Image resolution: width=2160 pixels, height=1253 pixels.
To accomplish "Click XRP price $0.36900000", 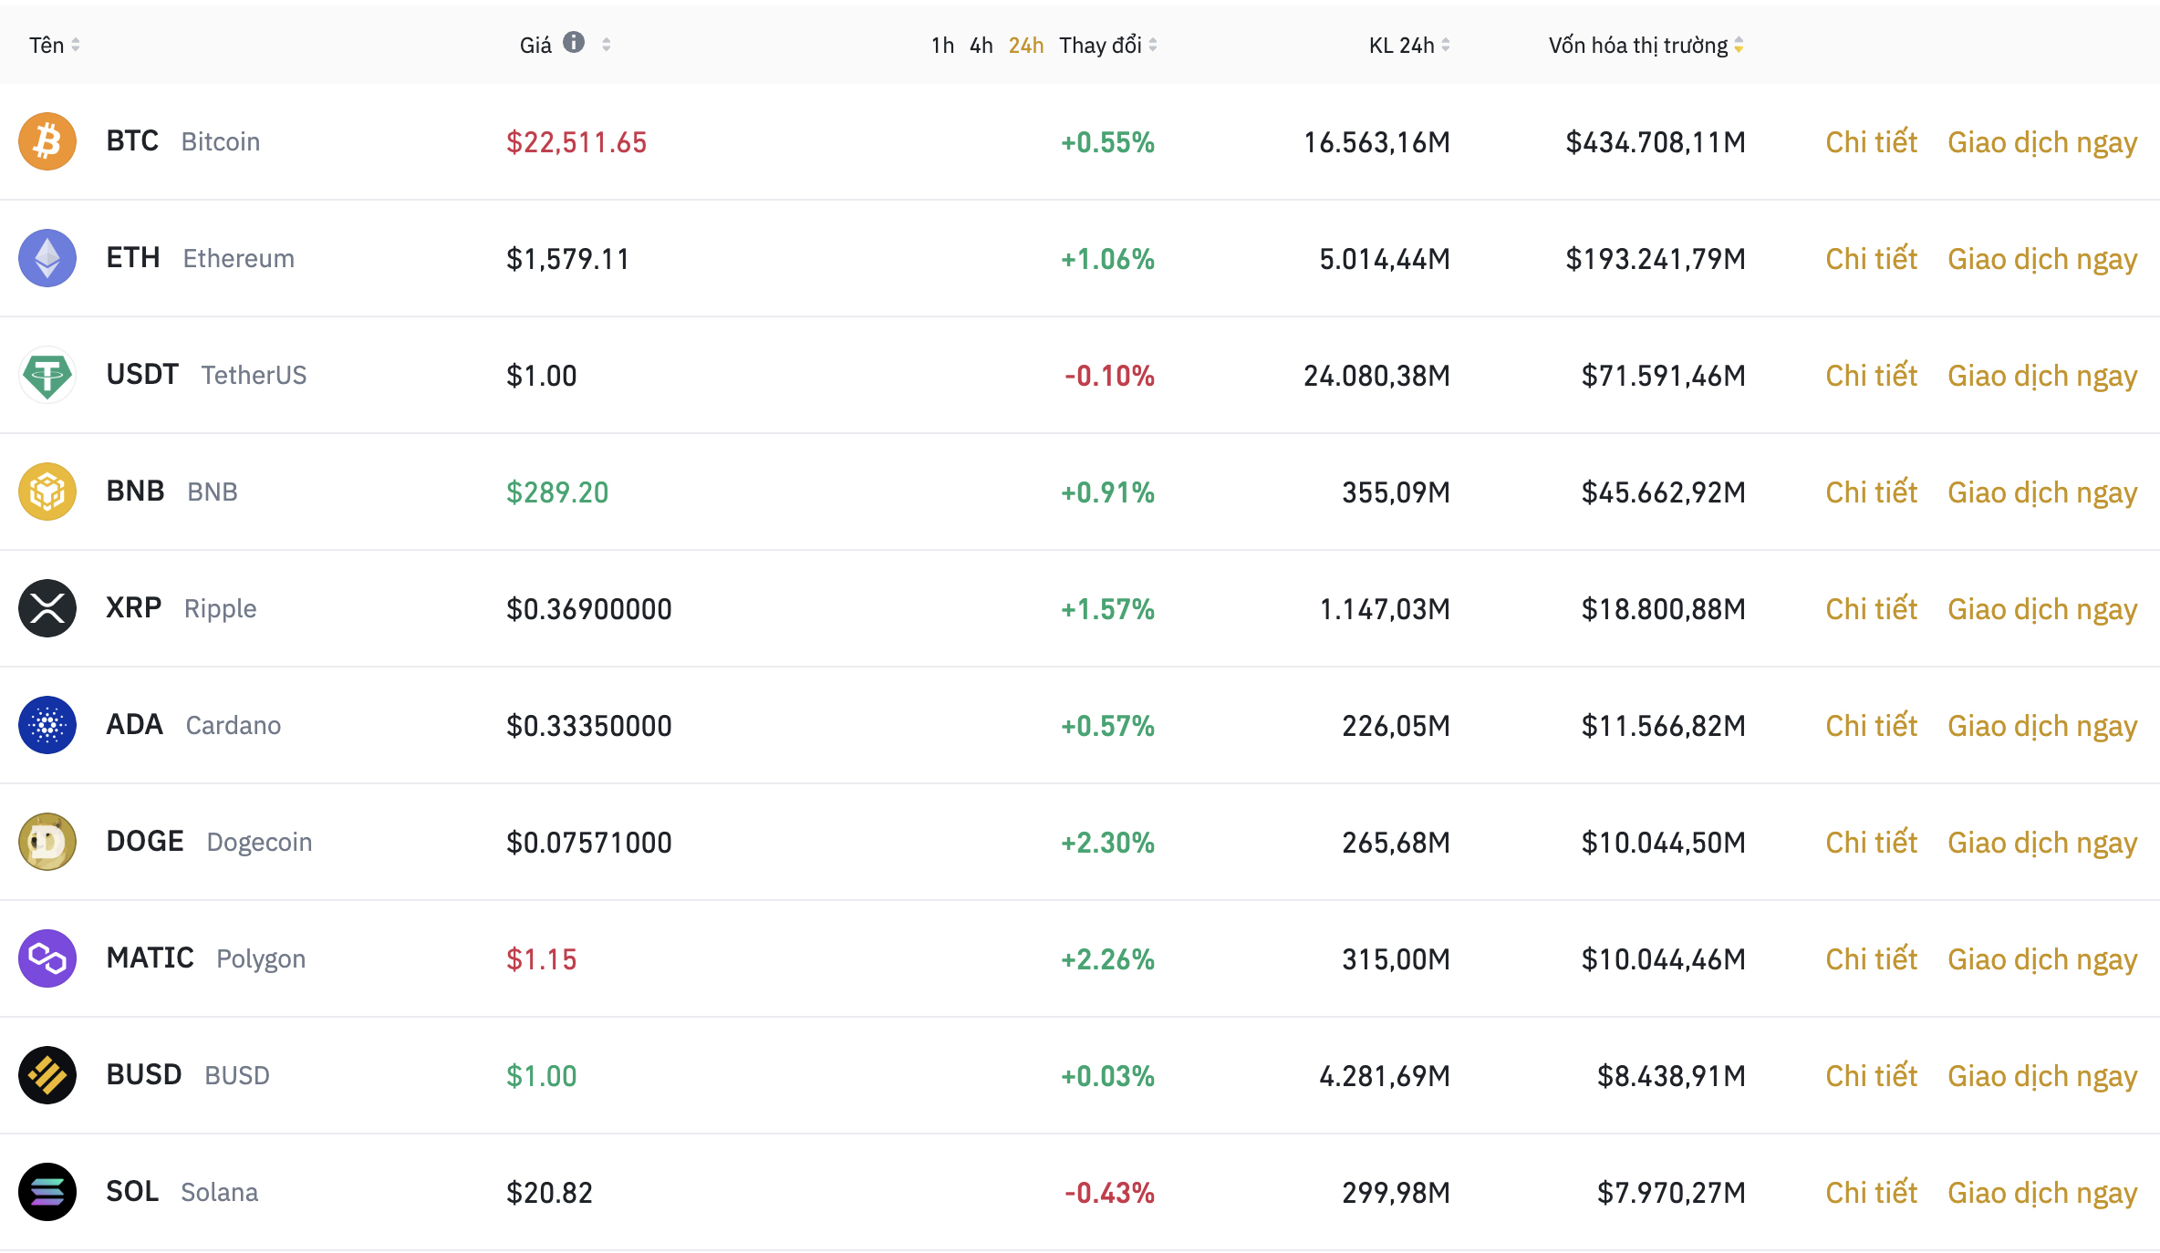I will 589,609.
